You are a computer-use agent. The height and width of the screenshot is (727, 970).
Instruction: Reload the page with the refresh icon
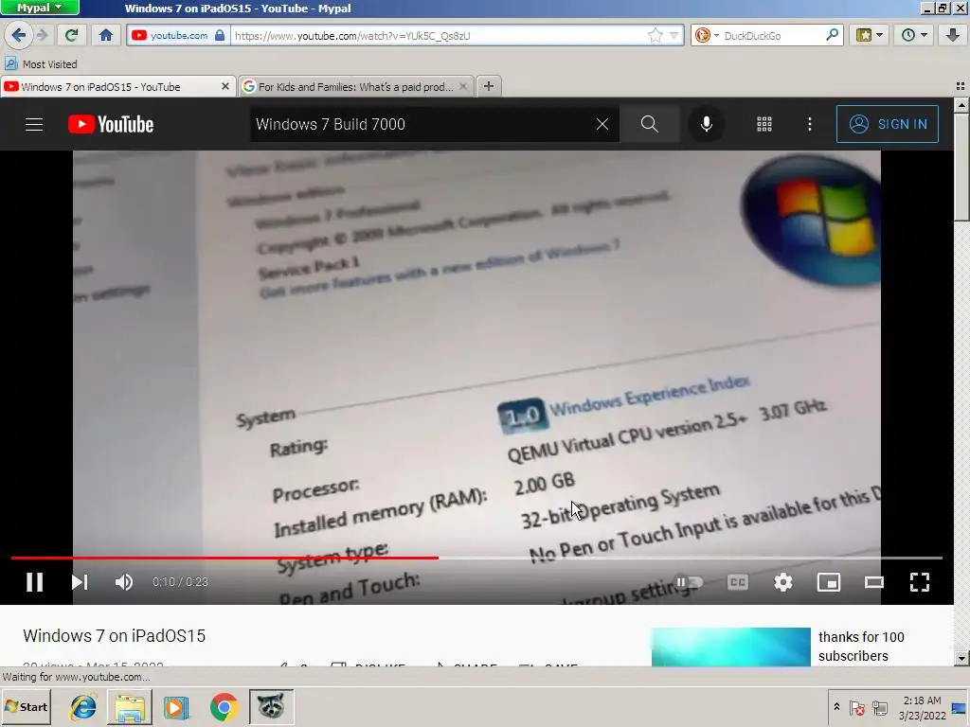point(71,35)
